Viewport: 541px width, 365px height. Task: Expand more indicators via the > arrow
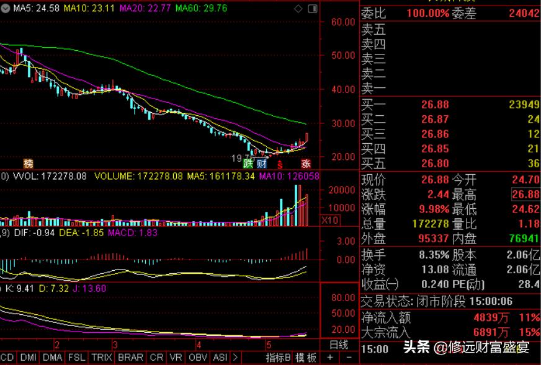click(234, 358)
